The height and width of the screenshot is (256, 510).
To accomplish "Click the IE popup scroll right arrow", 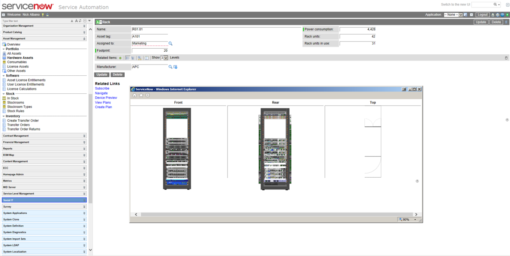I will point(416,214).
